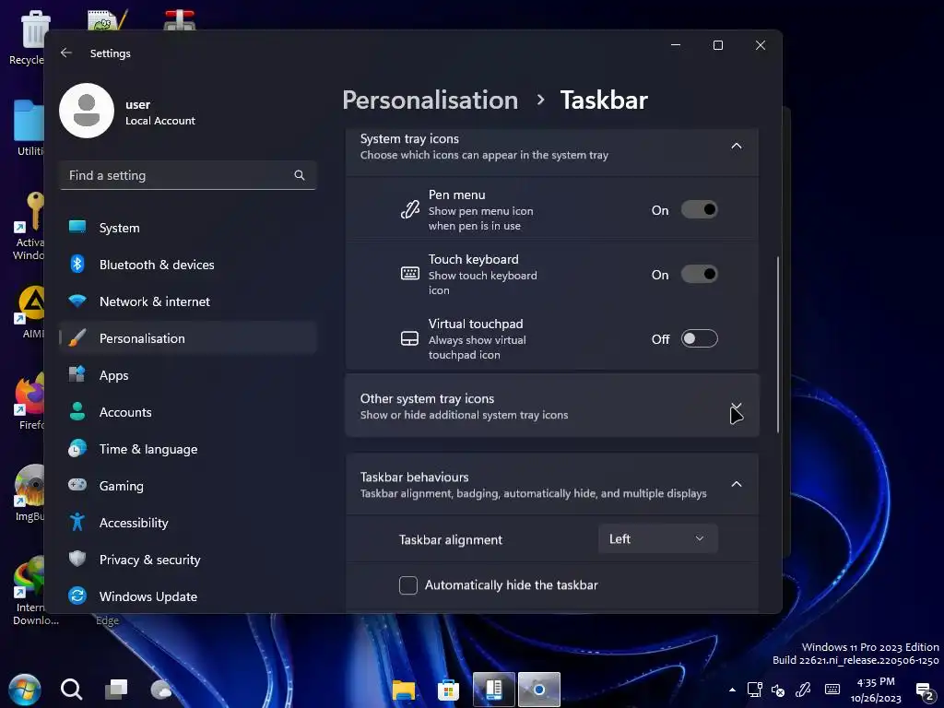Click the user account avatar
The height and width of the screenshot is (708, 944).
click(x=87, y=111)
